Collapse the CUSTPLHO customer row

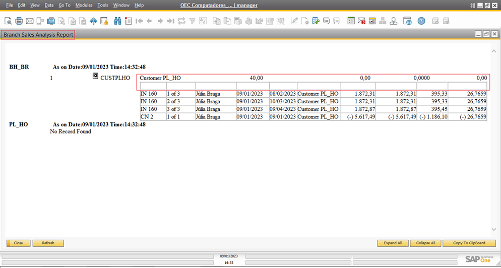(x=95, y=76)
